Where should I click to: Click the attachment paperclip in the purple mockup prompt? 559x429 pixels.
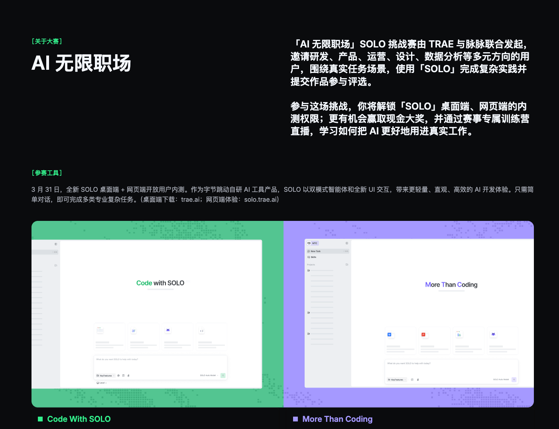[417, 380]
